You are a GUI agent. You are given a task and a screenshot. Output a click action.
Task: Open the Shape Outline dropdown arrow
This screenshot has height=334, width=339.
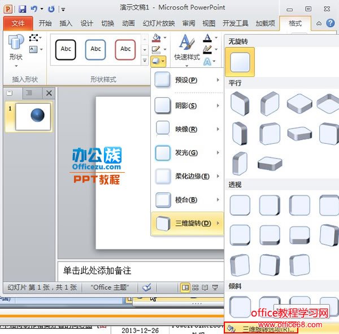click(165, 50)
